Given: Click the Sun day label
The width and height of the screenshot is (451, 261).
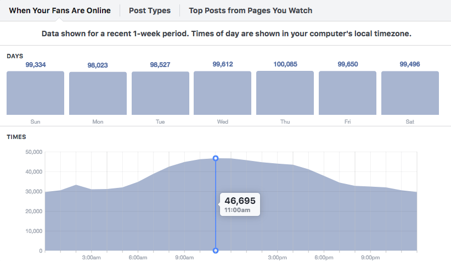Looking at the screenshot, I should [35, 121].
